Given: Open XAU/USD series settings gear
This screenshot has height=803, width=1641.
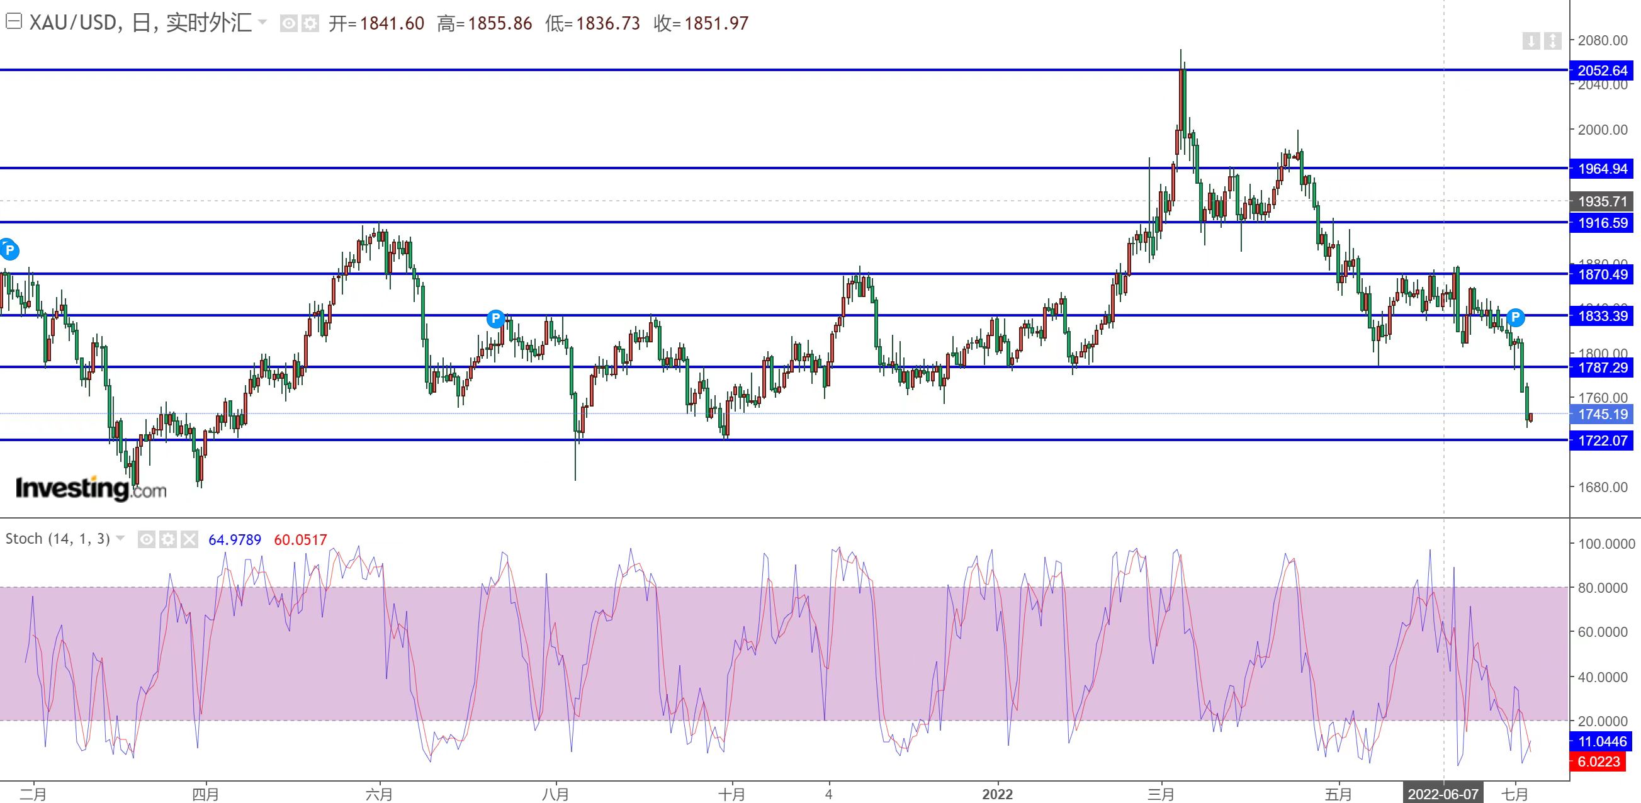Looking at the screenshot, I should tap(310, 23).
